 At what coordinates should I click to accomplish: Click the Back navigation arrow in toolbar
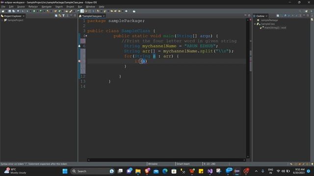pos(120,11)
